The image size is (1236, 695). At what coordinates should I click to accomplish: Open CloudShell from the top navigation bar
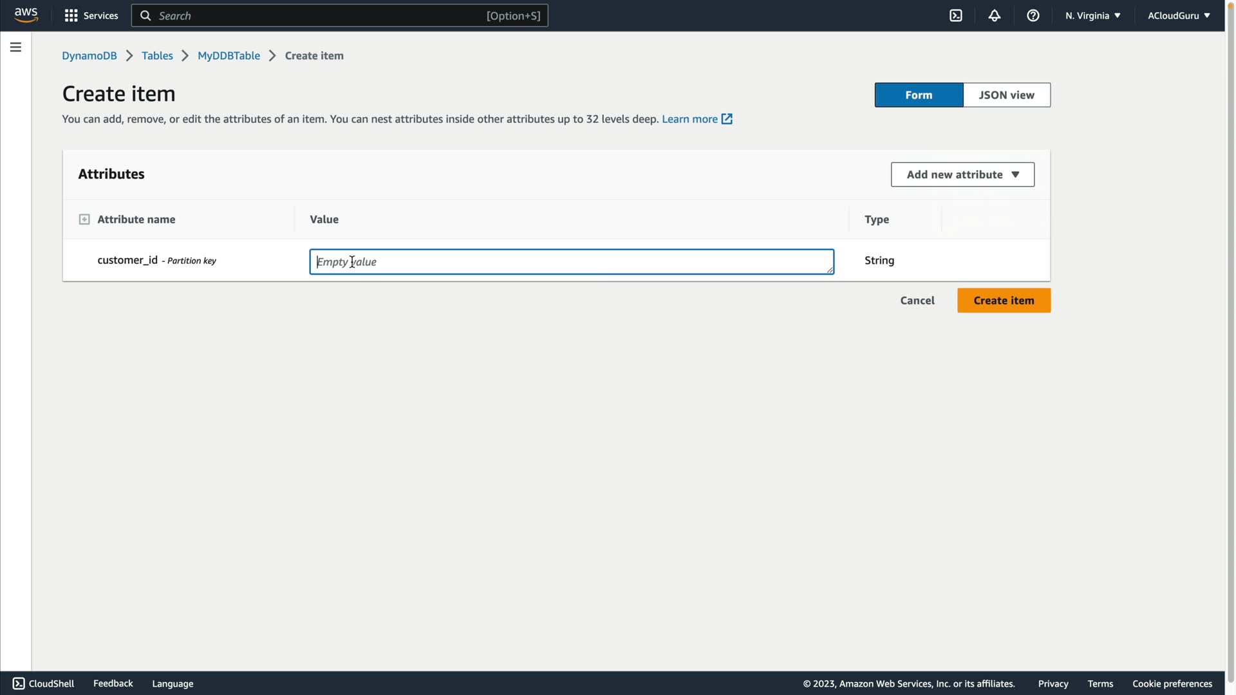956,15
